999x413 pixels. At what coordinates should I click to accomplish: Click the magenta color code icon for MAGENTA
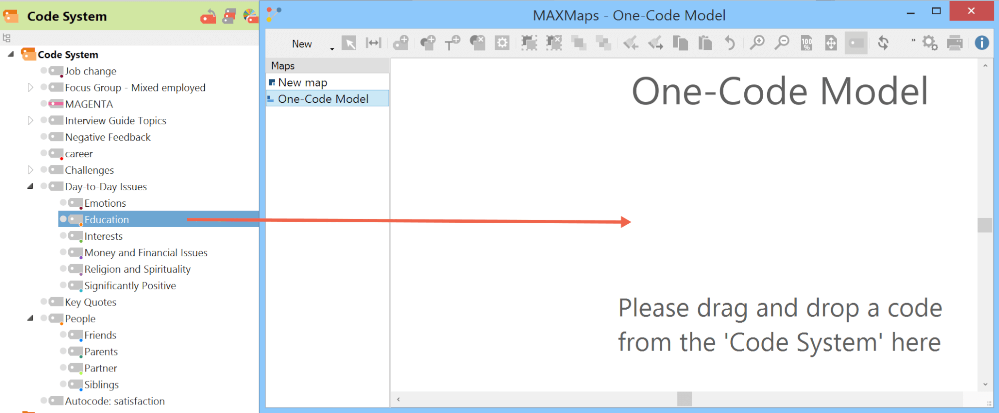click(56, 104)
